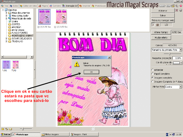This screenshot has height=137, width=183.
Task: Open the Cor do plano de fundo swatch
Action: (x=177, y=63)
